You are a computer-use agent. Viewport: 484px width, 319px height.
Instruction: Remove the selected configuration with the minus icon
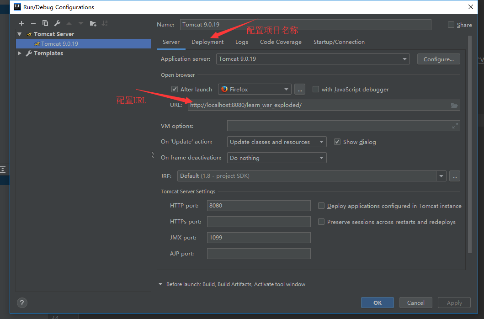click(33, 23)
